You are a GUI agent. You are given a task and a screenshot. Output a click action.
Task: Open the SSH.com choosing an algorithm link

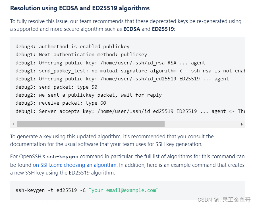pyautogui.click(x=75, y=165)
